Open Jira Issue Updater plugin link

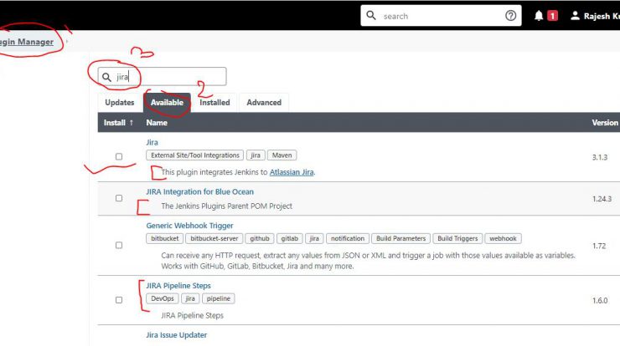[x=176, y=335]
